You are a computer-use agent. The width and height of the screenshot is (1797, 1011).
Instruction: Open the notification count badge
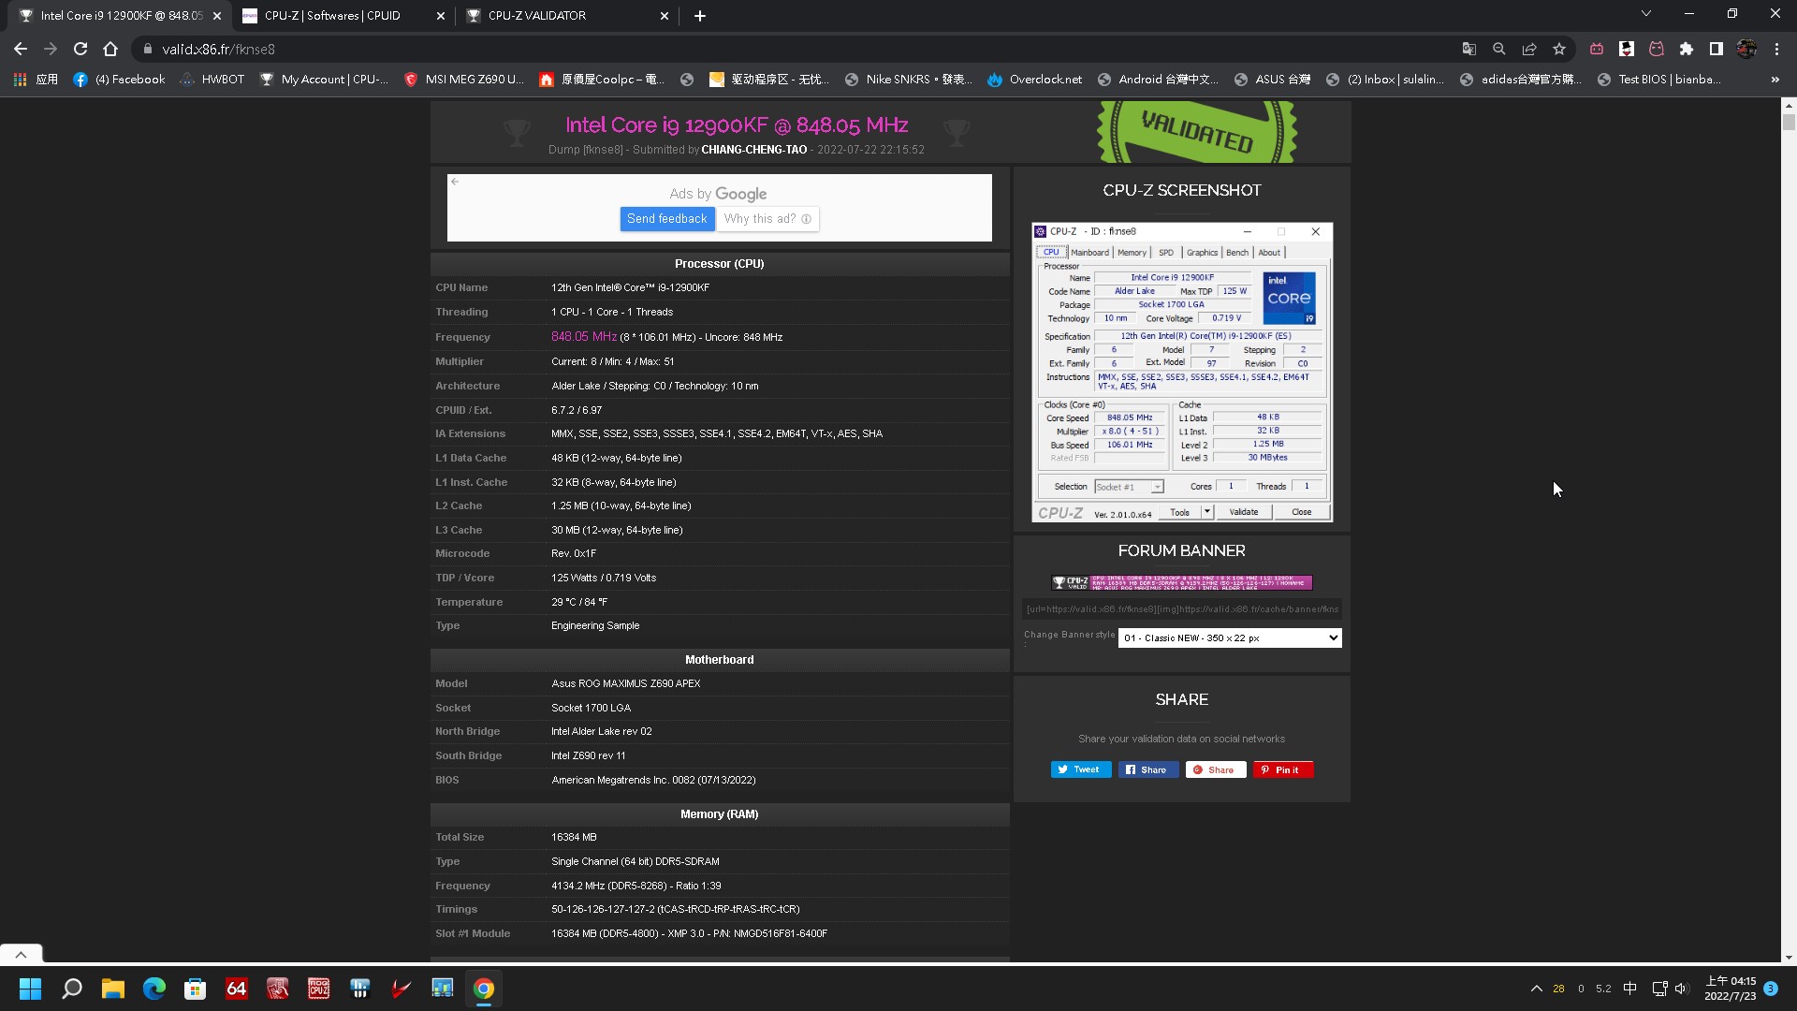1771,989
